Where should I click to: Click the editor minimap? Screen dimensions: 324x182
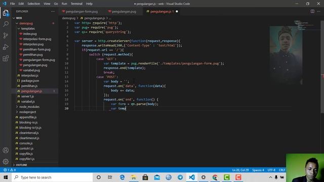[305, 26]
